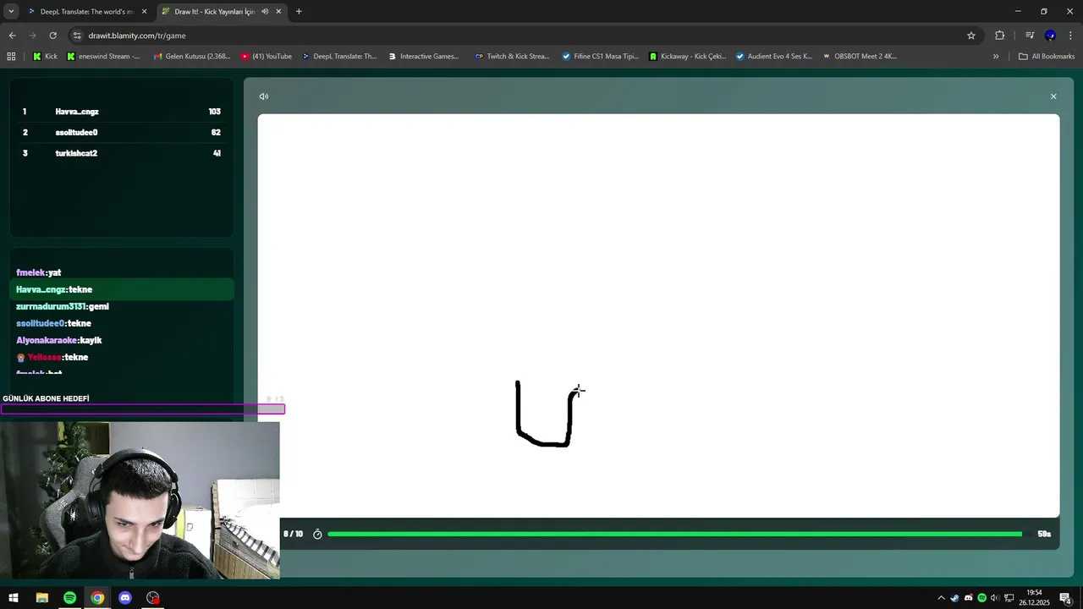Open Spotify from the taskbar
Image resolution: width=1083 pixels, height=609 pixels.
pos(69,598)
